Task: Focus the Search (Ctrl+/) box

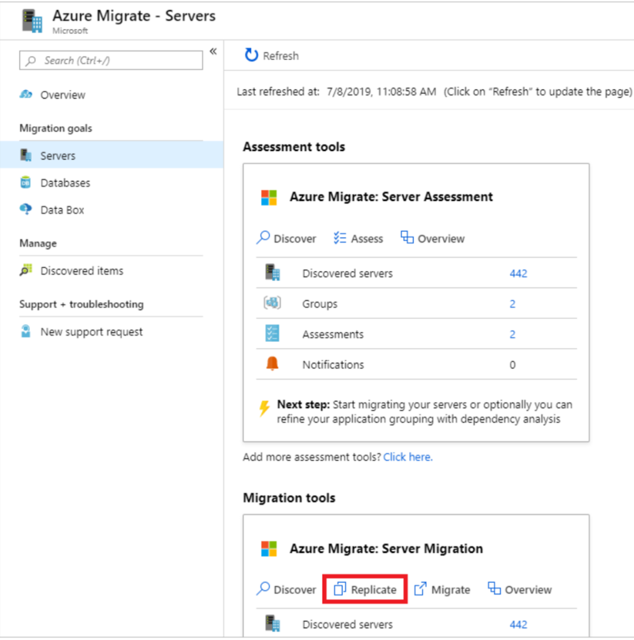Action: (x=111, y=60)
